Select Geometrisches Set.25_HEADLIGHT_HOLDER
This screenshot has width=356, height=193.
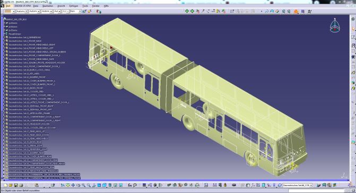[x=29, y=124]
